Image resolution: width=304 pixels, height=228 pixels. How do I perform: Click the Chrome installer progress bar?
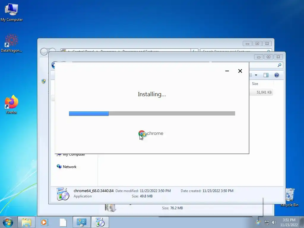point(152,113)
